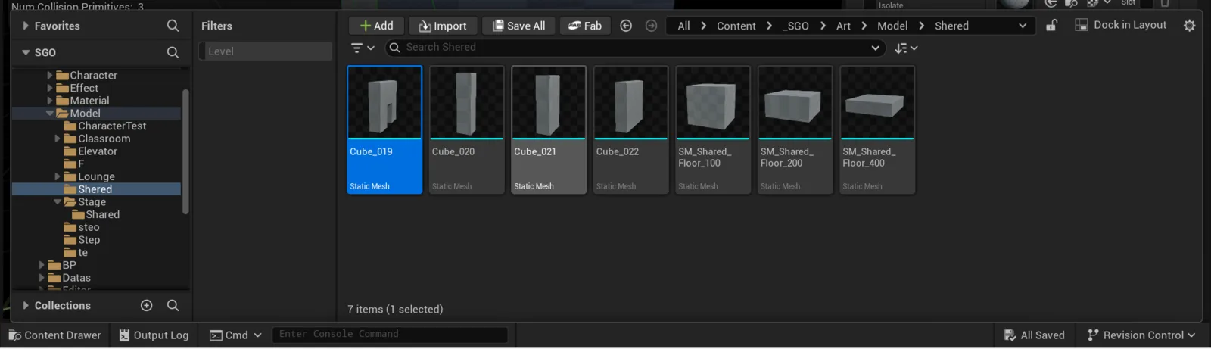Select the Shared folder under Stage
The width and height of the screenshot is (1211, 349).
point(95,214)
